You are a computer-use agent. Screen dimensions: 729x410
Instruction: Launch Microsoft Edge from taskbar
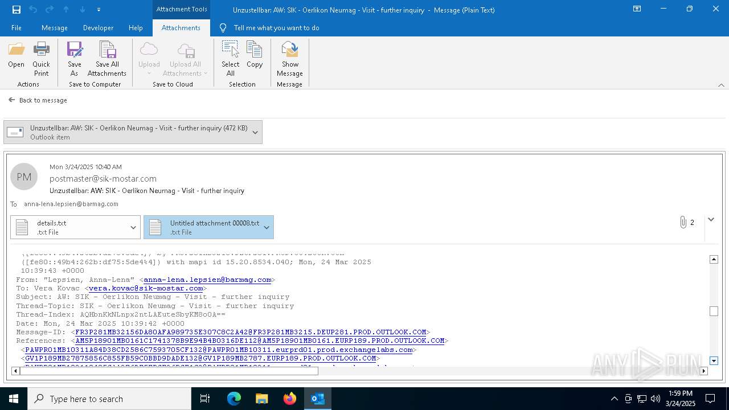click(234, 399)
